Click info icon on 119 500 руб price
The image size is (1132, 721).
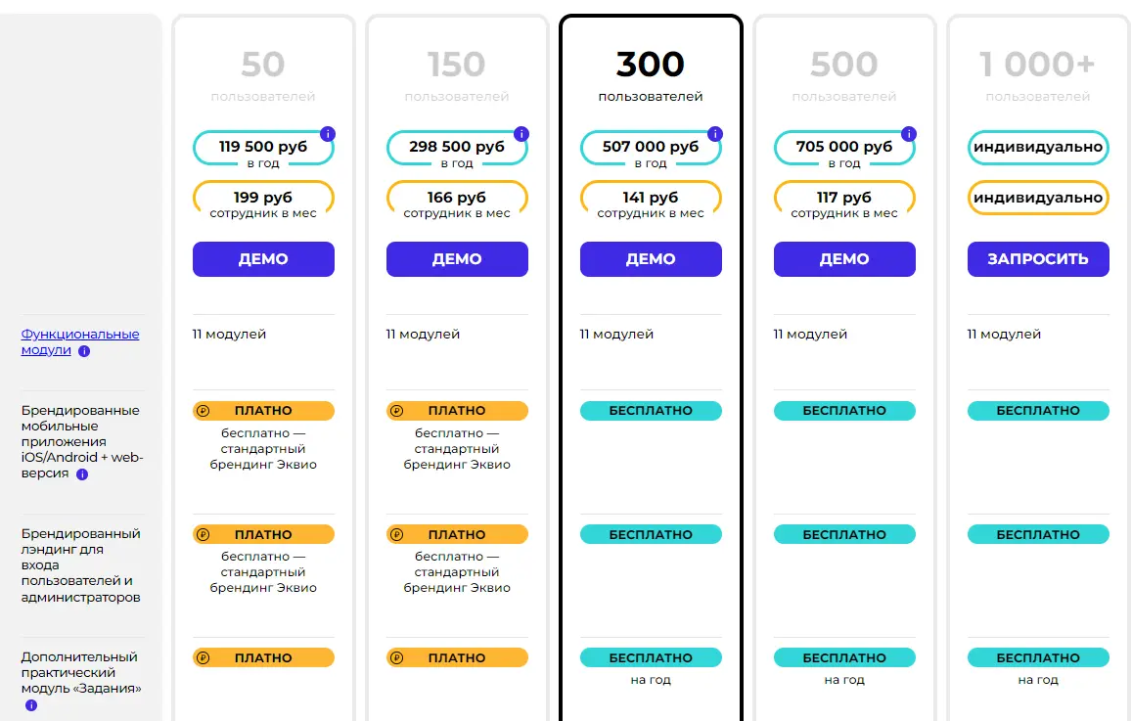pyautogui.click(x=328, y=134)
